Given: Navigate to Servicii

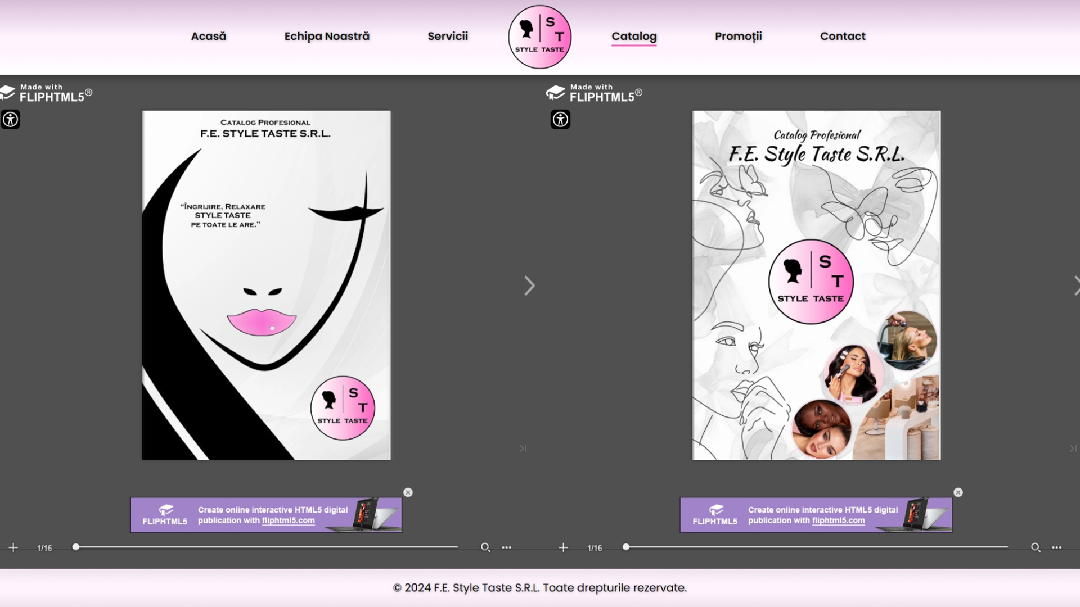Looking at the screenshot, I should (x=448, y=37).
